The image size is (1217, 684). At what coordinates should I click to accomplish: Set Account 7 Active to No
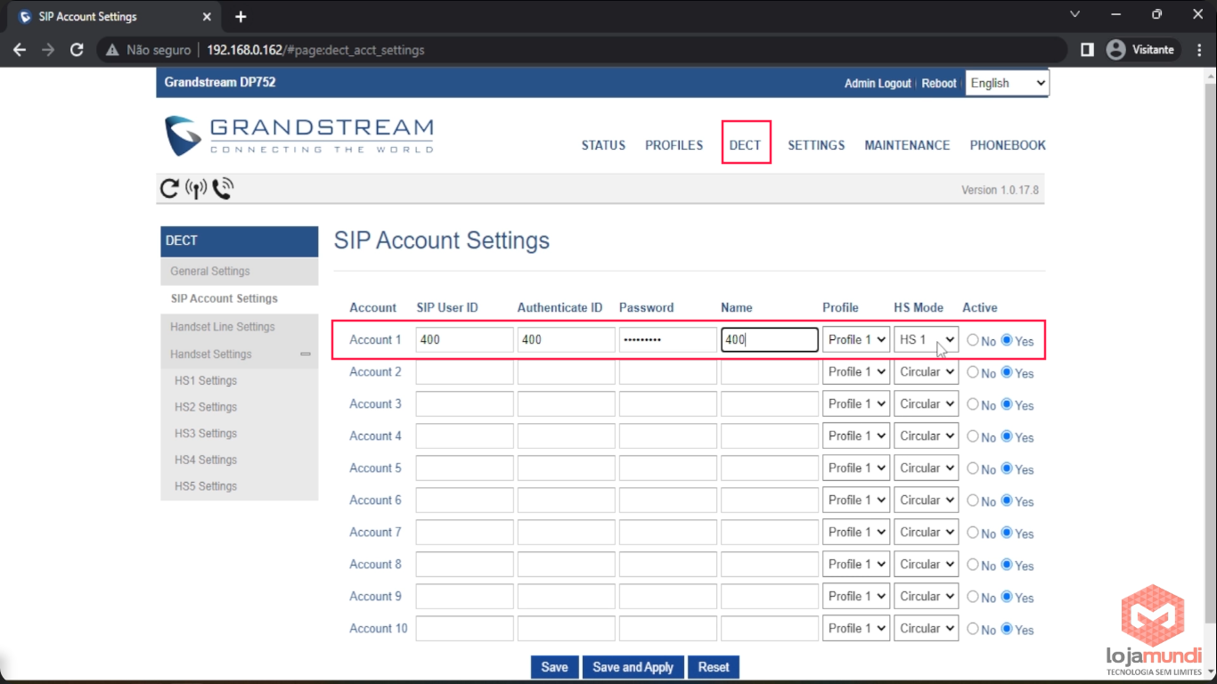(x=973, y=533)
